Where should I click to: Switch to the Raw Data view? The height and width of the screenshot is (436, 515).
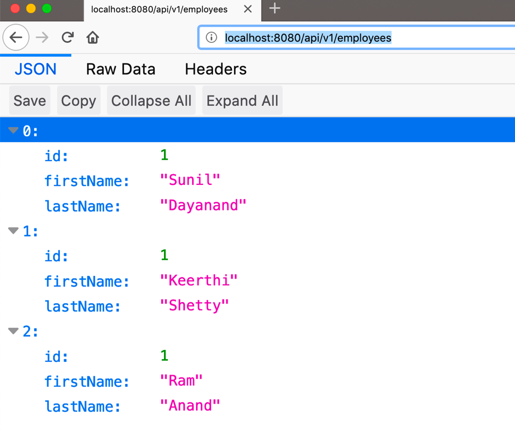(121, 69)
